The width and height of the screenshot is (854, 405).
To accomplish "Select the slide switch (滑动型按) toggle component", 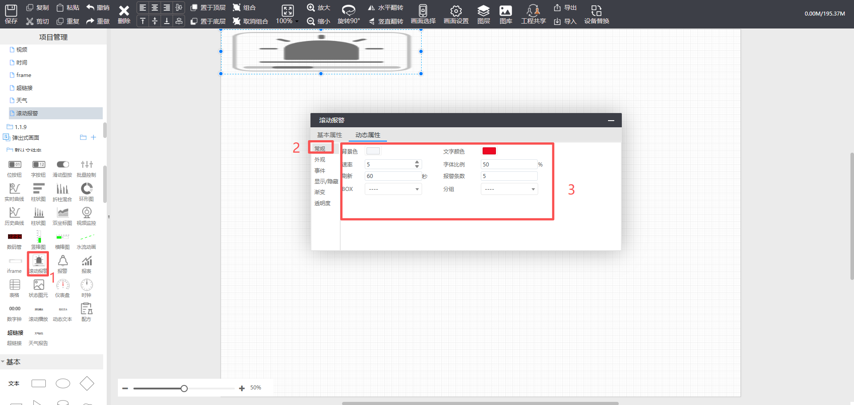I will [x=63, y=168].
